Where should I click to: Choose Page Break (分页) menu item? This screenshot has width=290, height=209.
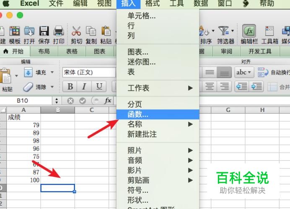click(158, 104)
